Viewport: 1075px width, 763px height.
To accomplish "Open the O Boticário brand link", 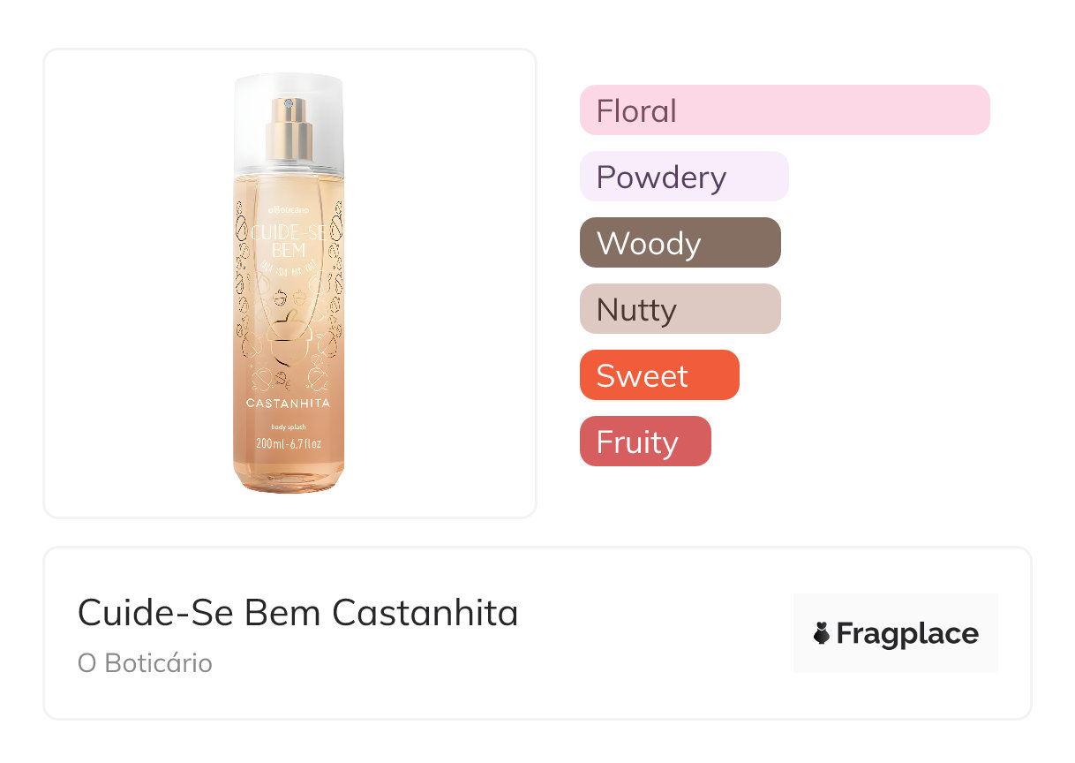I will (145, 663).
